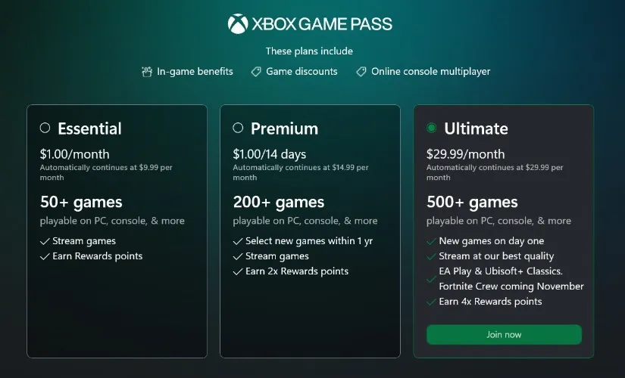Click the Essential plan title

[89, 129]
